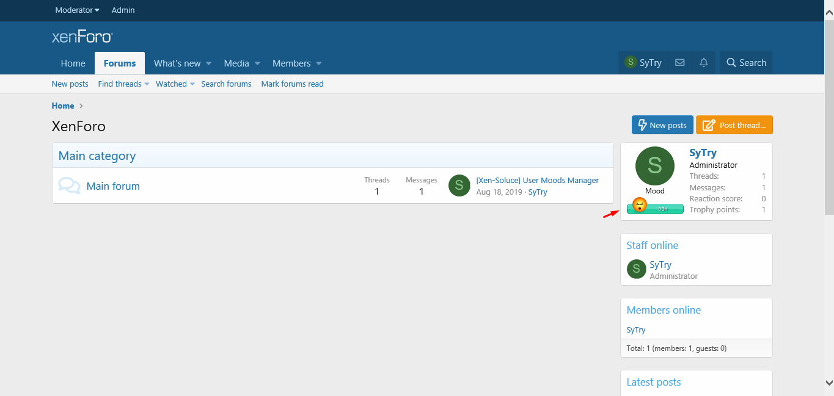Open the alerts bell icon

pyautogui.click(x=703, y=63)
